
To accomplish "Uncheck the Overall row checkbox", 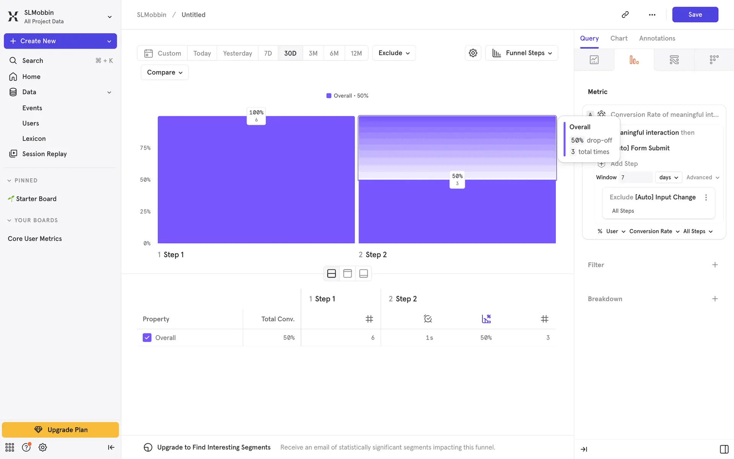I will click(147, 337).
